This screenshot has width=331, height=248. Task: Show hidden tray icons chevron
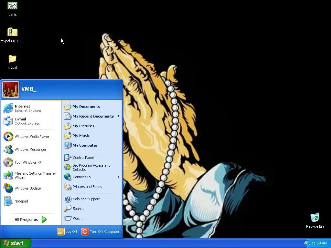(307, 243)
